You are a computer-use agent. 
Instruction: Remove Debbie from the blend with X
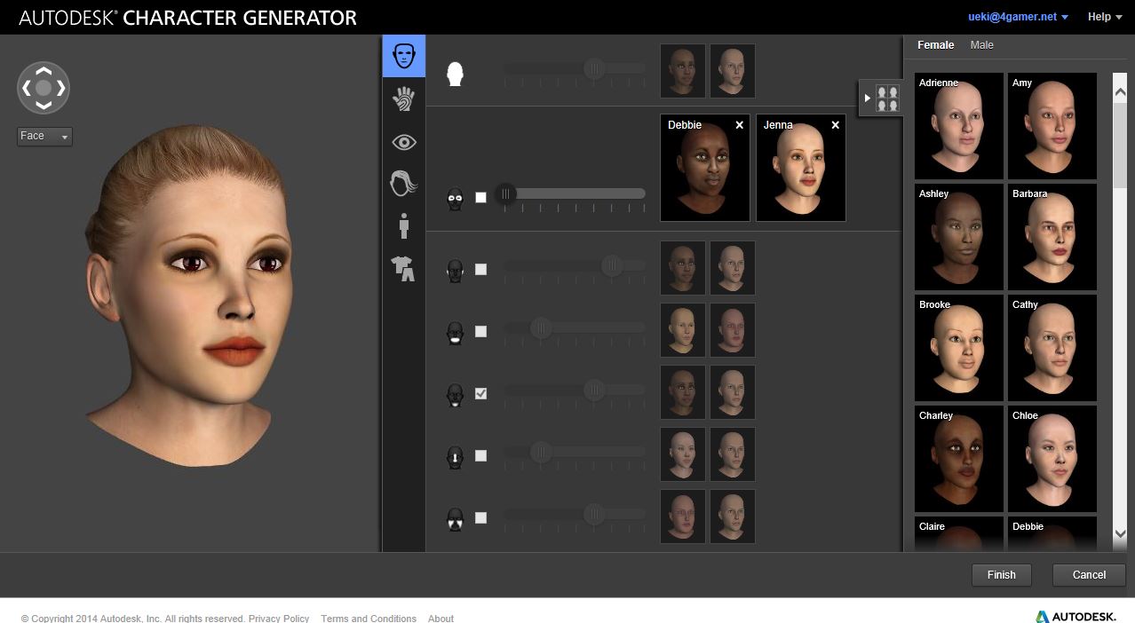click(x=739, y=125)
